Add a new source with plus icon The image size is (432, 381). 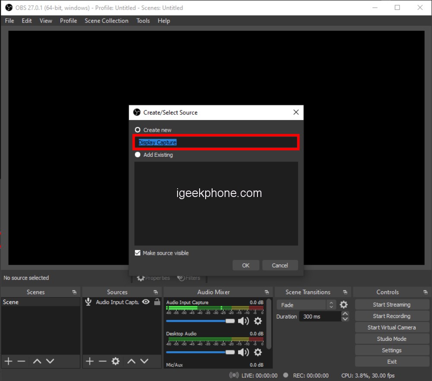(x=89, y=361)
